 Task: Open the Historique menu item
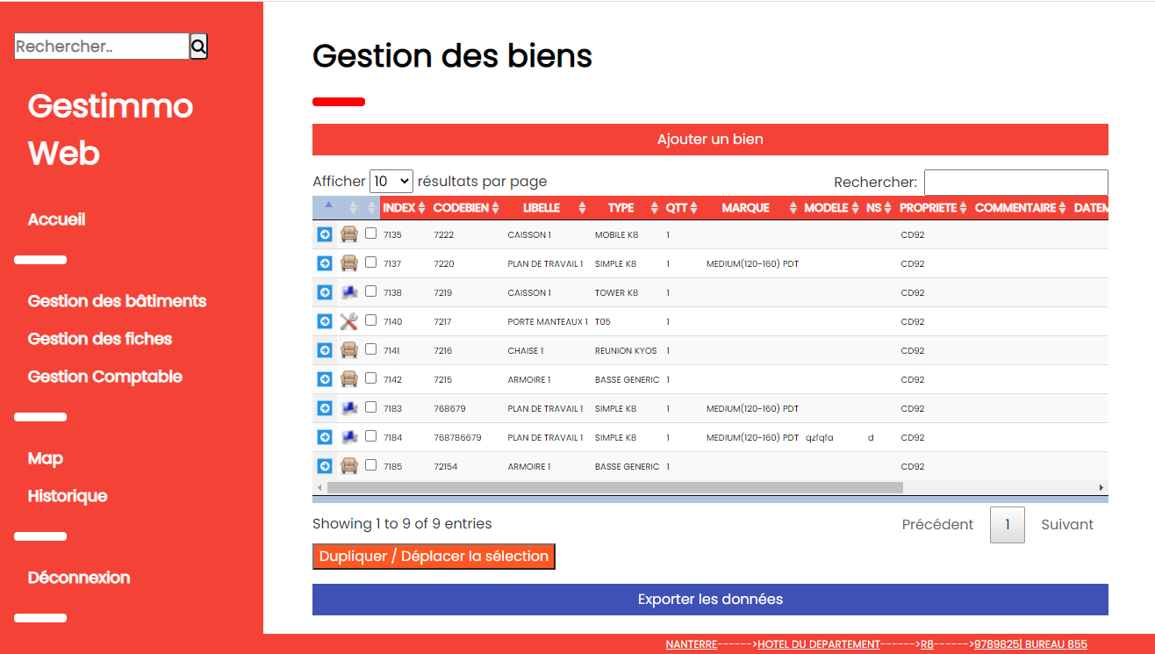click(x=68, y=496)
